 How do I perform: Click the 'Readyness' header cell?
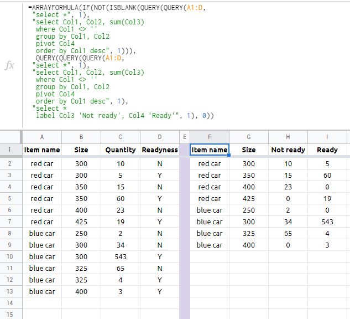click(x=160, y=150)
